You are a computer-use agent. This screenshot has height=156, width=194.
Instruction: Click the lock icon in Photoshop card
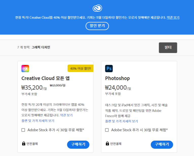107,143
